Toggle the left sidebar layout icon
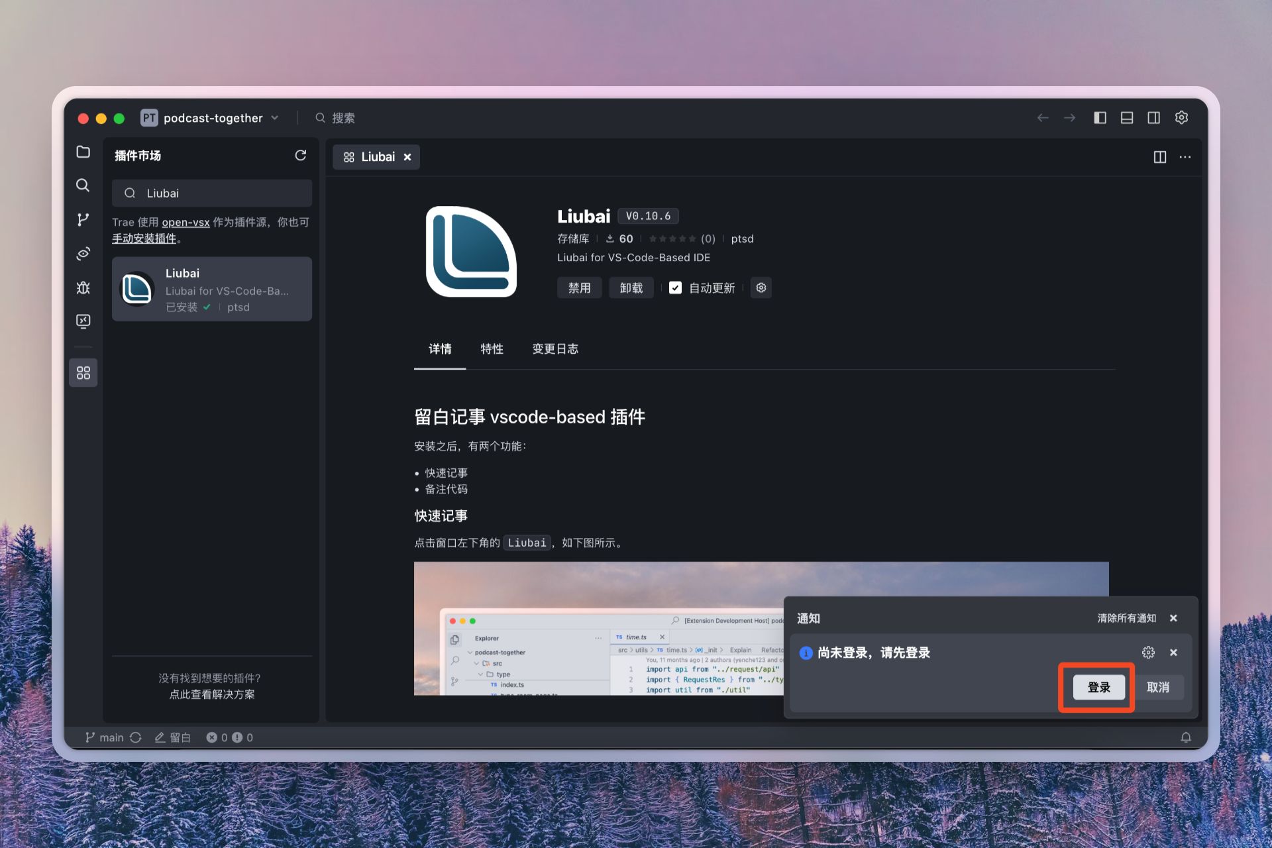The width and height of the screenshot is (1272, 848). 1100,117
